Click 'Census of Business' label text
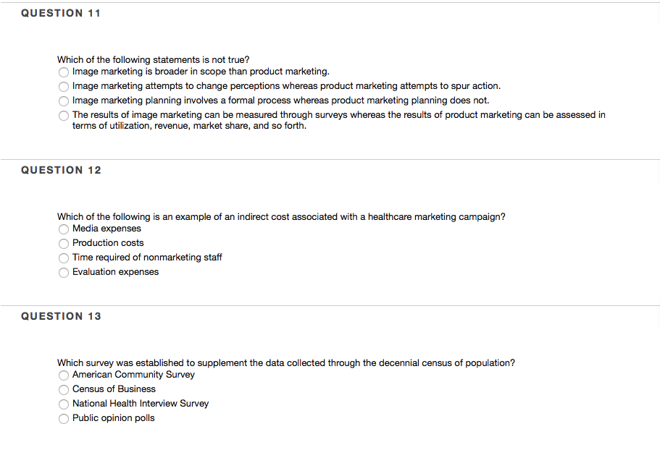Viewport: 660px width, 450px height. 114,389
